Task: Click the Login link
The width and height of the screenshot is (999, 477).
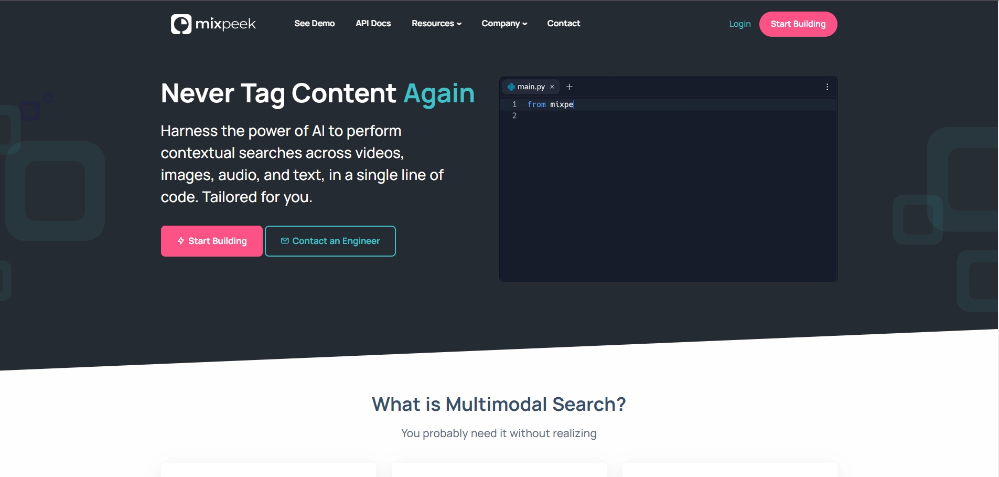Action: point(740,24)
